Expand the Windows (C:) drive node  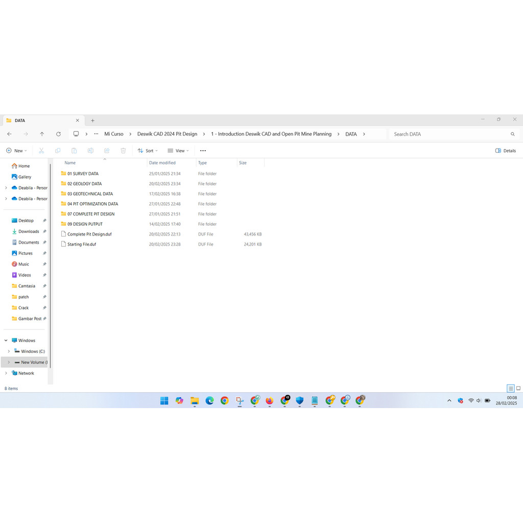[9, 351]
